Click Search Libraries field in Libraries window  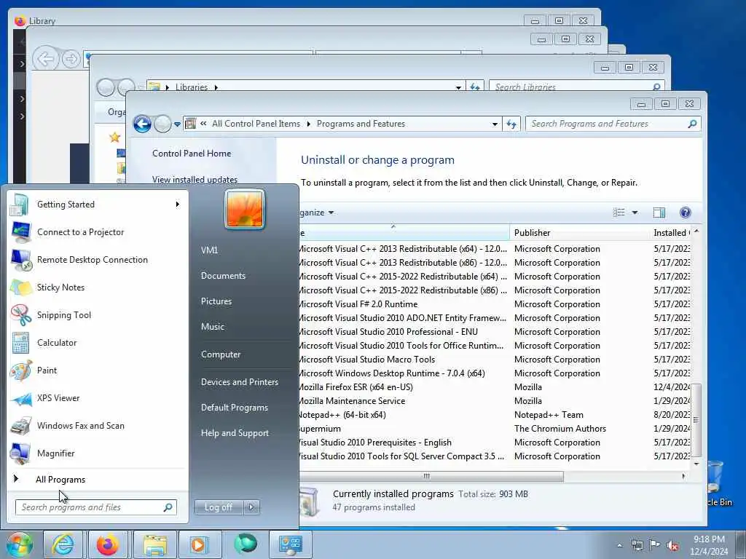tap(577, 87)
